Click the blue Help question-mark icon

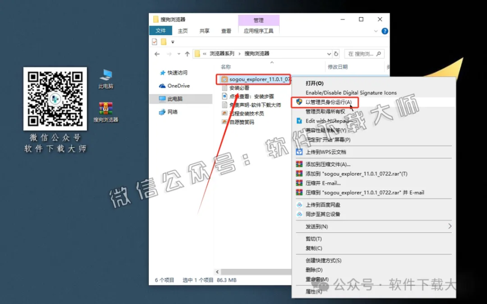click(384, 31)
